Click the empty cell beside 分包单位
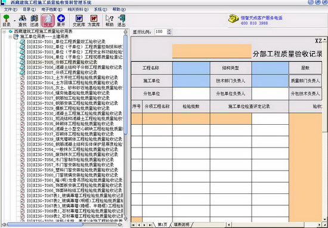Viewport: 328px width, 228px height. click(x=191, y=94)
